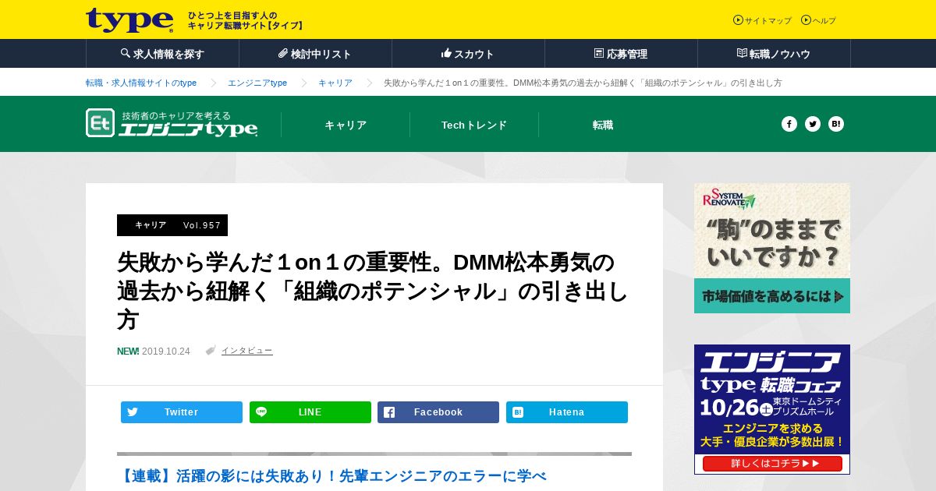Click the date 2019.10.24
This screenshot has height=491, width=936.
pos(166,351)
